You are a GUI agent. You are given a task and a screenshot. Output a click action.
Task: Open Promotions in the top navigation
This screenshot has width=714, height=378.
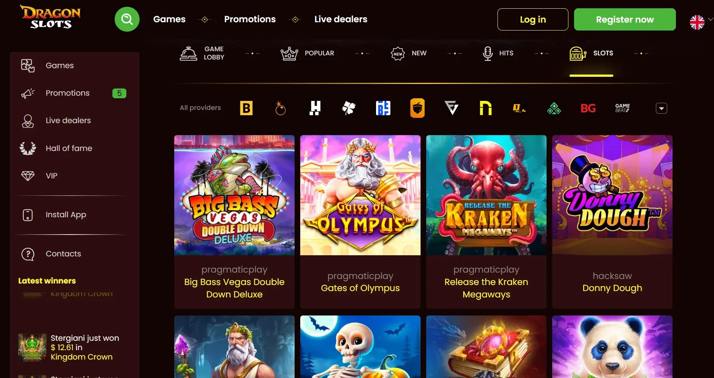(x=250, y=19)
